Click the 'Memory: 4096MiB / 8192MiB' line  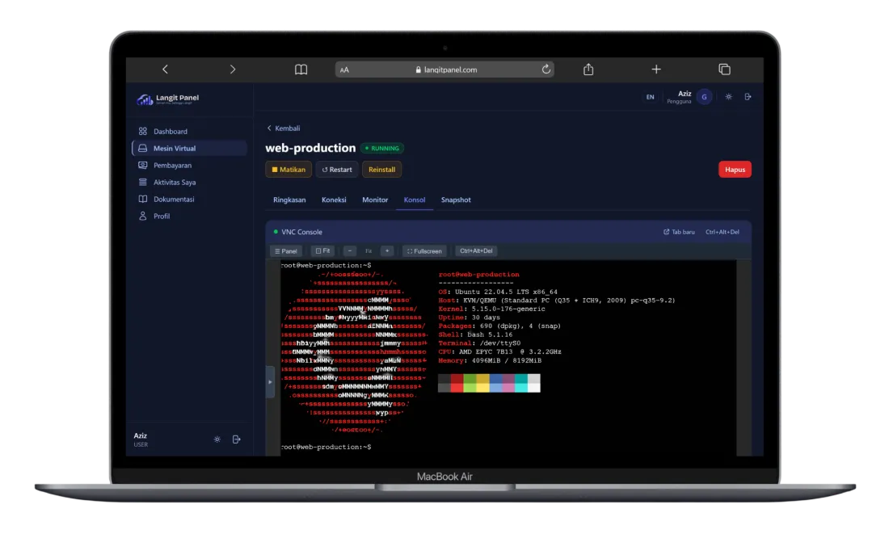pos(490,360)
